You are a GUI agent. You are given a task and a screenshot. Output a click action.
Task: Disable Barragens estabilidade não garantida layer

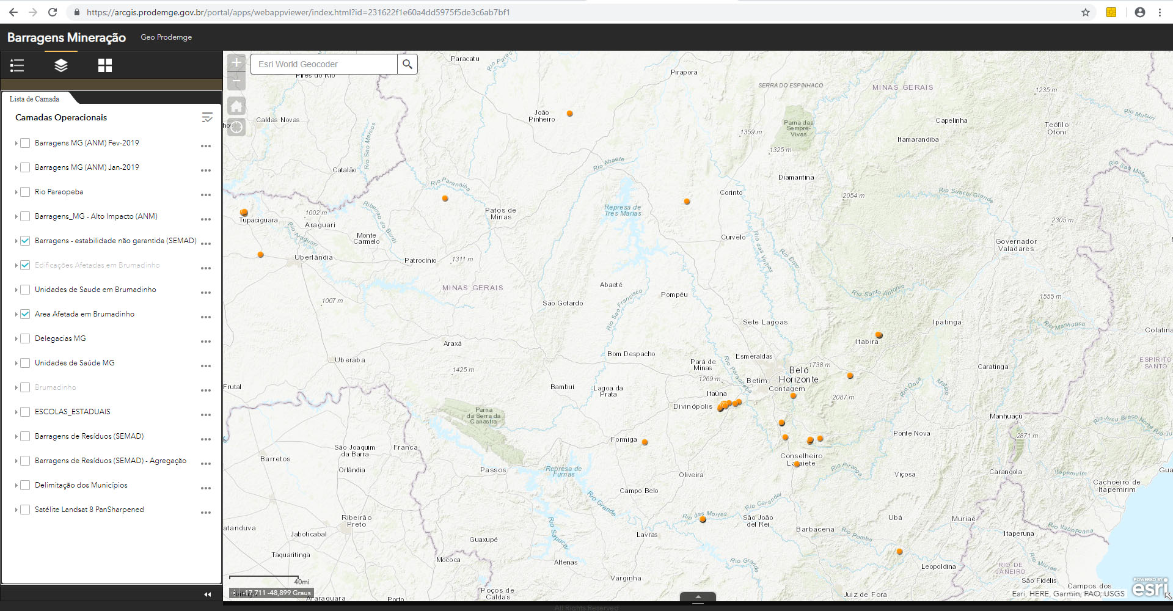(x=25, y=241)
